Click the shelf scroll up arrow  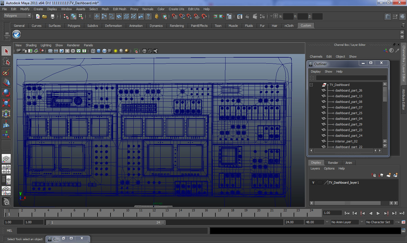coord(402,32)
